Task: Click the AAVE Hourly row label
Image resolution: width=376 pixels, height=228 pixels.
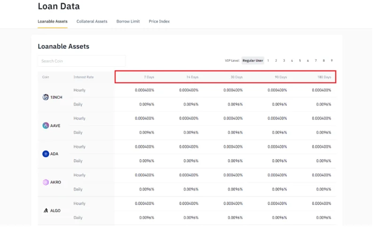Action: pos(79,118)
